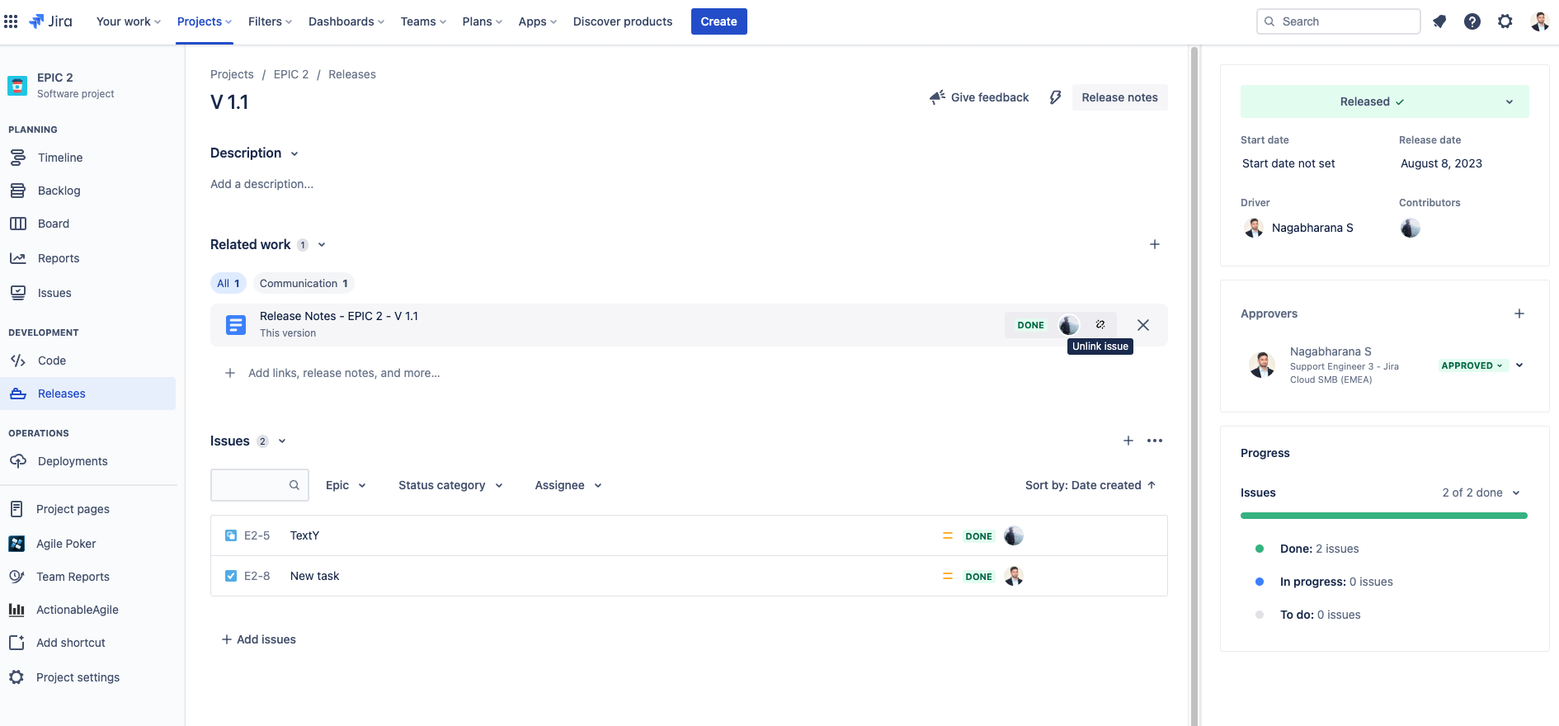Open the Status category filter dropdown

coord(450,485)
